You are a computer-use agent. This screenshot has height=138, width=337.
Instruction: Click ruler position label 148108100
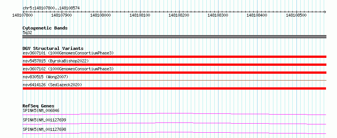coord(140,15)
